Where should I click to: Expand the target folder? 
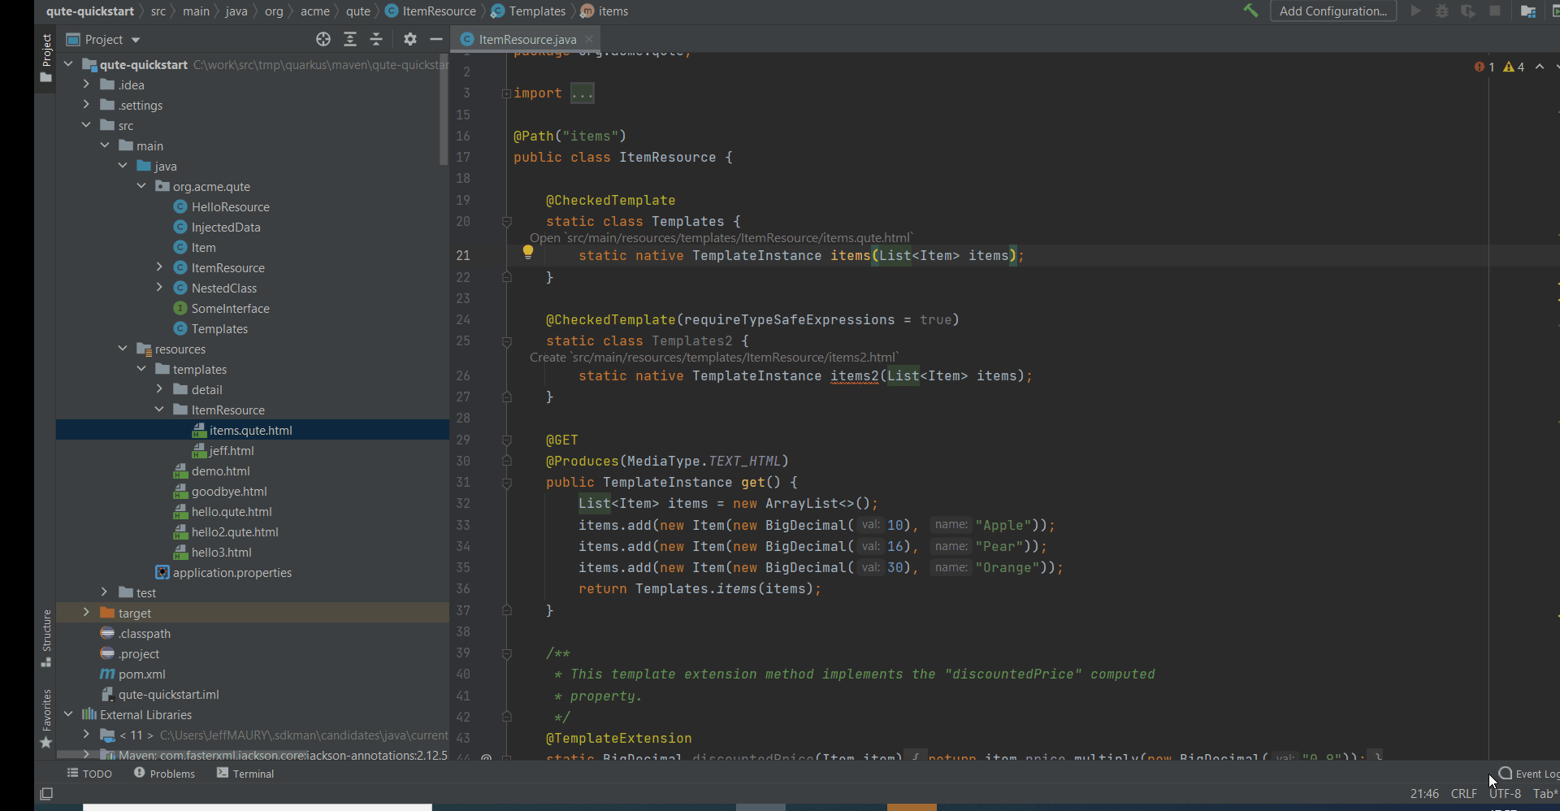point(86,613)
